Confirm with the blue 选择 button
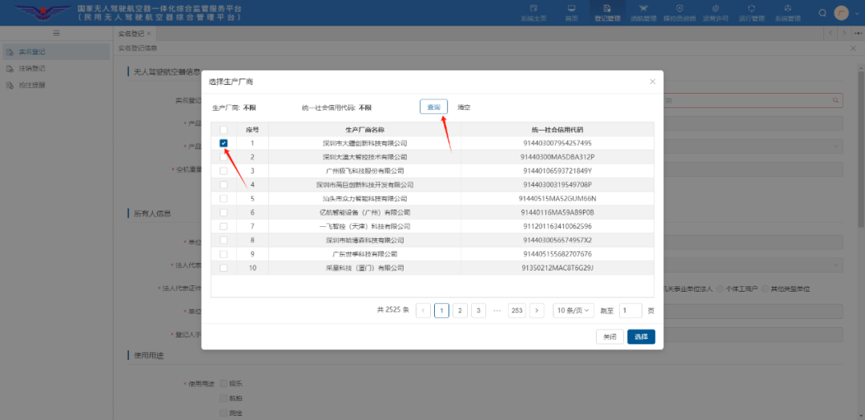 pos(641,337)
